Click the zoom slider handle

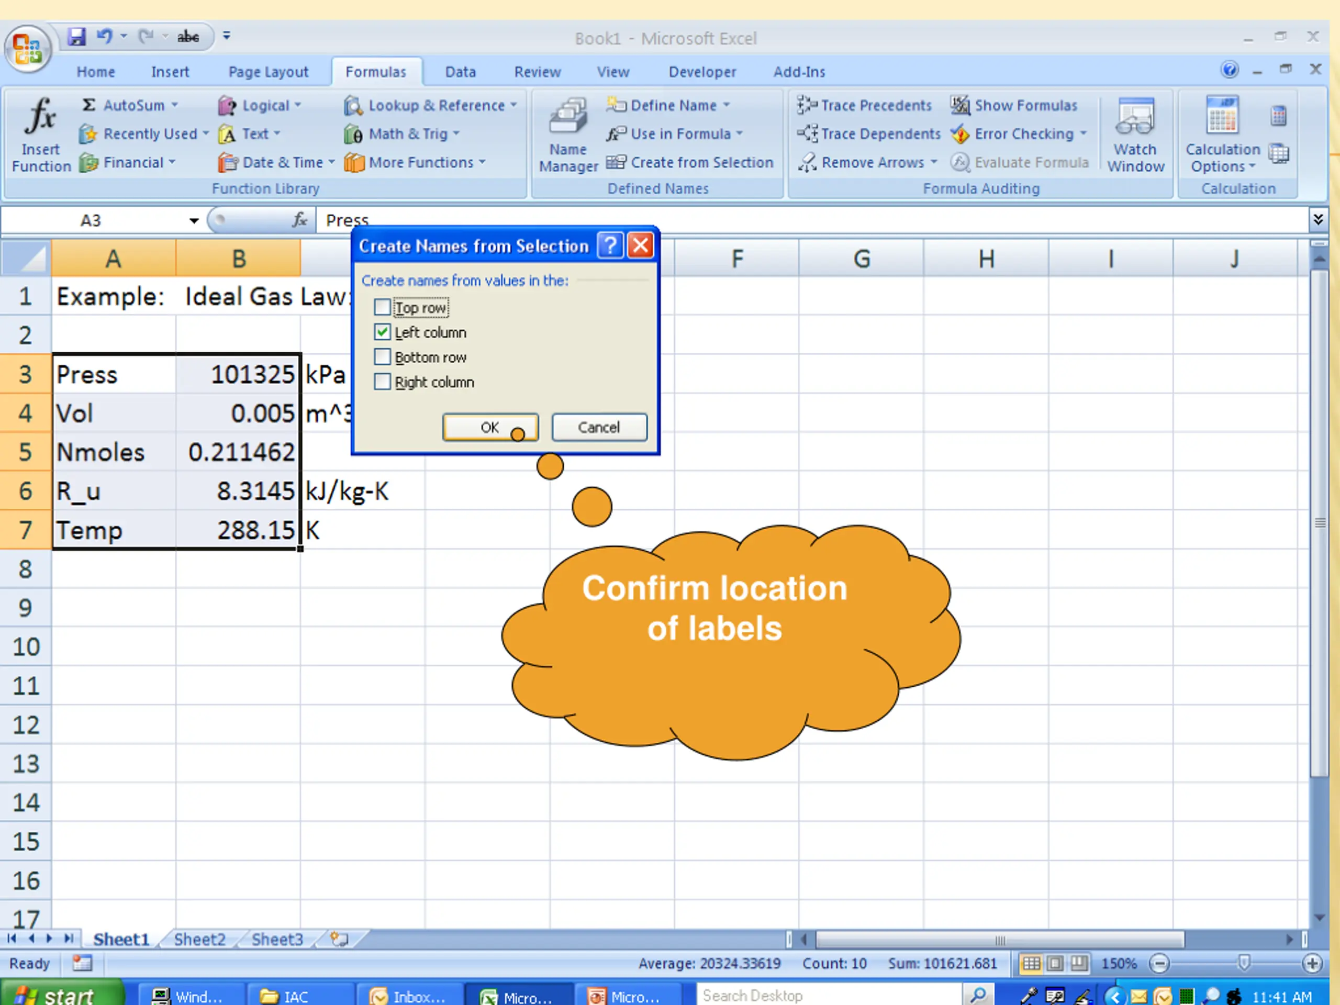click(1244, 963)
